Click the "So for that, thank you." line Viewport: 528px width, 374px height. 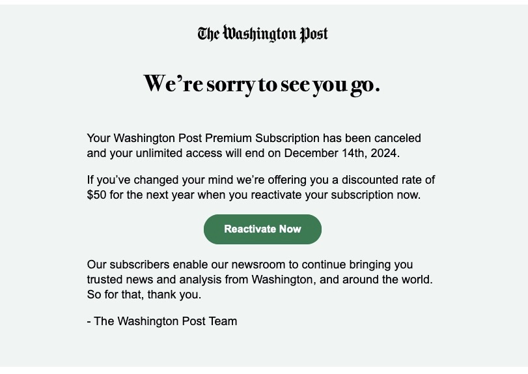(144, 295)
